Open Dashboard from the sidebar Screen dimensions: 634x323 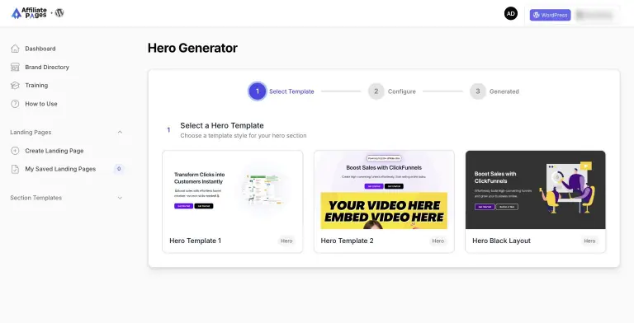pyautogui.click(x=40, y=49)
